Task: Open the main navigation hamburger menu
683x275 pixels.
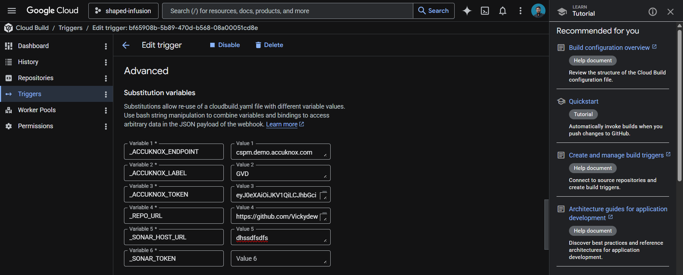Action: click(x=12, y=11)
